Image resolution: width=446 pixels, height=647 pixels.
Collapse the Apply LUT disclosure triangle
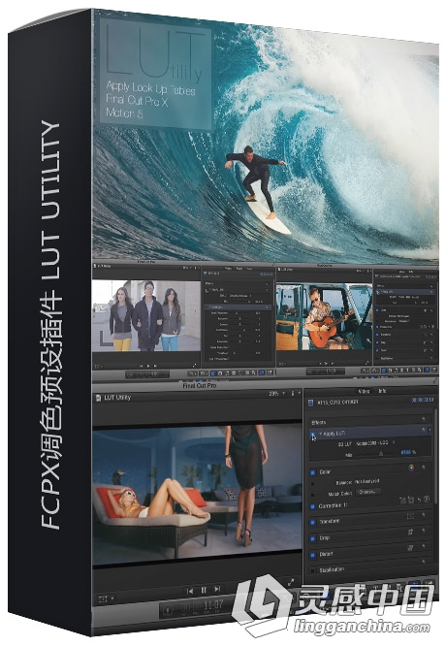point(320,435)
